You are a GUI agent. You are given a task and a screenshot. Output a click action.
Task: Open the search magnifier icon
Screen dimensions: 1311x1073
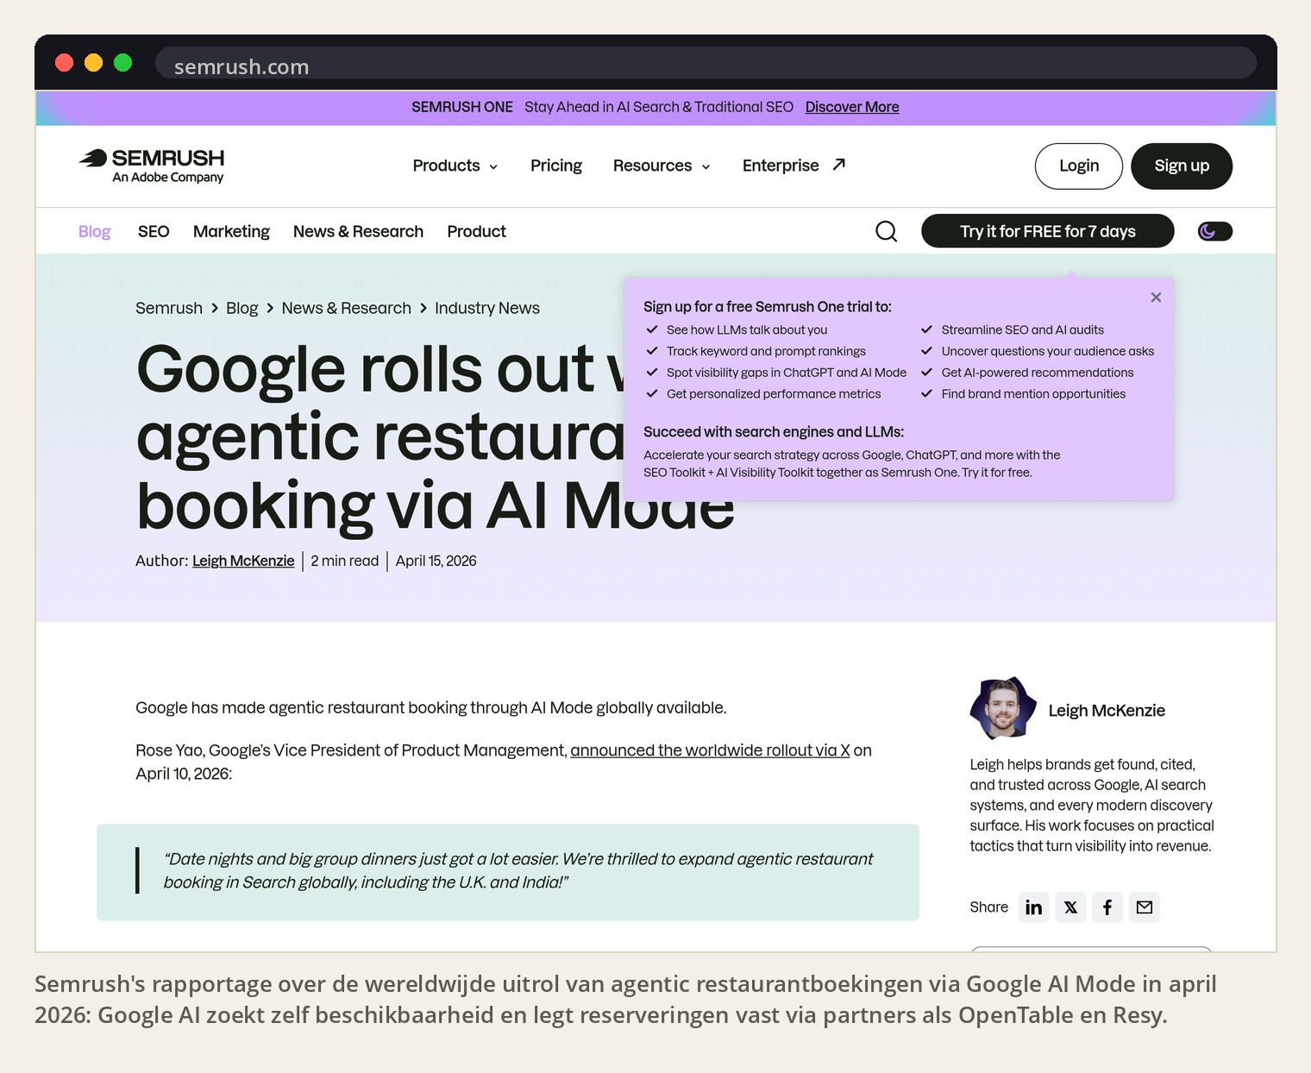click(x=886, y=231)
